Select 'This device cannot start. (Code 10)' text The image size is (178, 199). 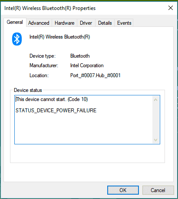coord(52,99)
